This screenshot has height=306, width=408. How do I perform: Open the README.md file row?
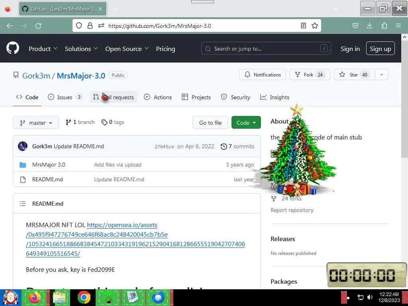point(137,179)
